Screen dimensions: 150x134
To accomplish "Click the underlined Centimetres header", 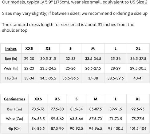I will [14, 99].
